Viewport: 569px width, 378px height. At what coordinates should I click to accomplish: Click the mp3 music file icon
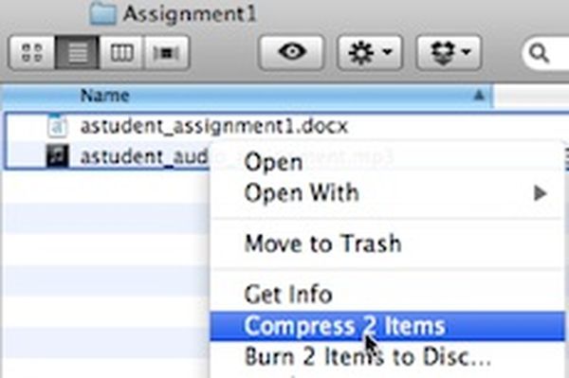point(57,156)
